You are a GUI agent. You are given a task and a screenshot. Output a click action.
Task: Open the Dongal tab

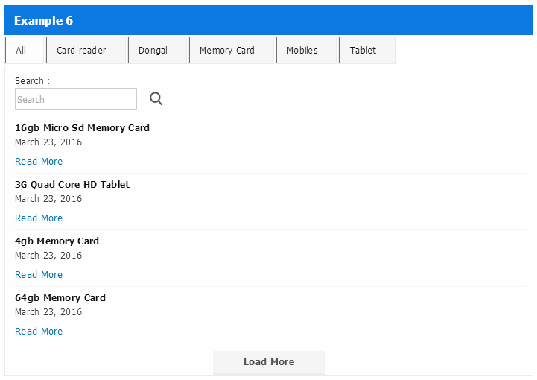[158, 51]
